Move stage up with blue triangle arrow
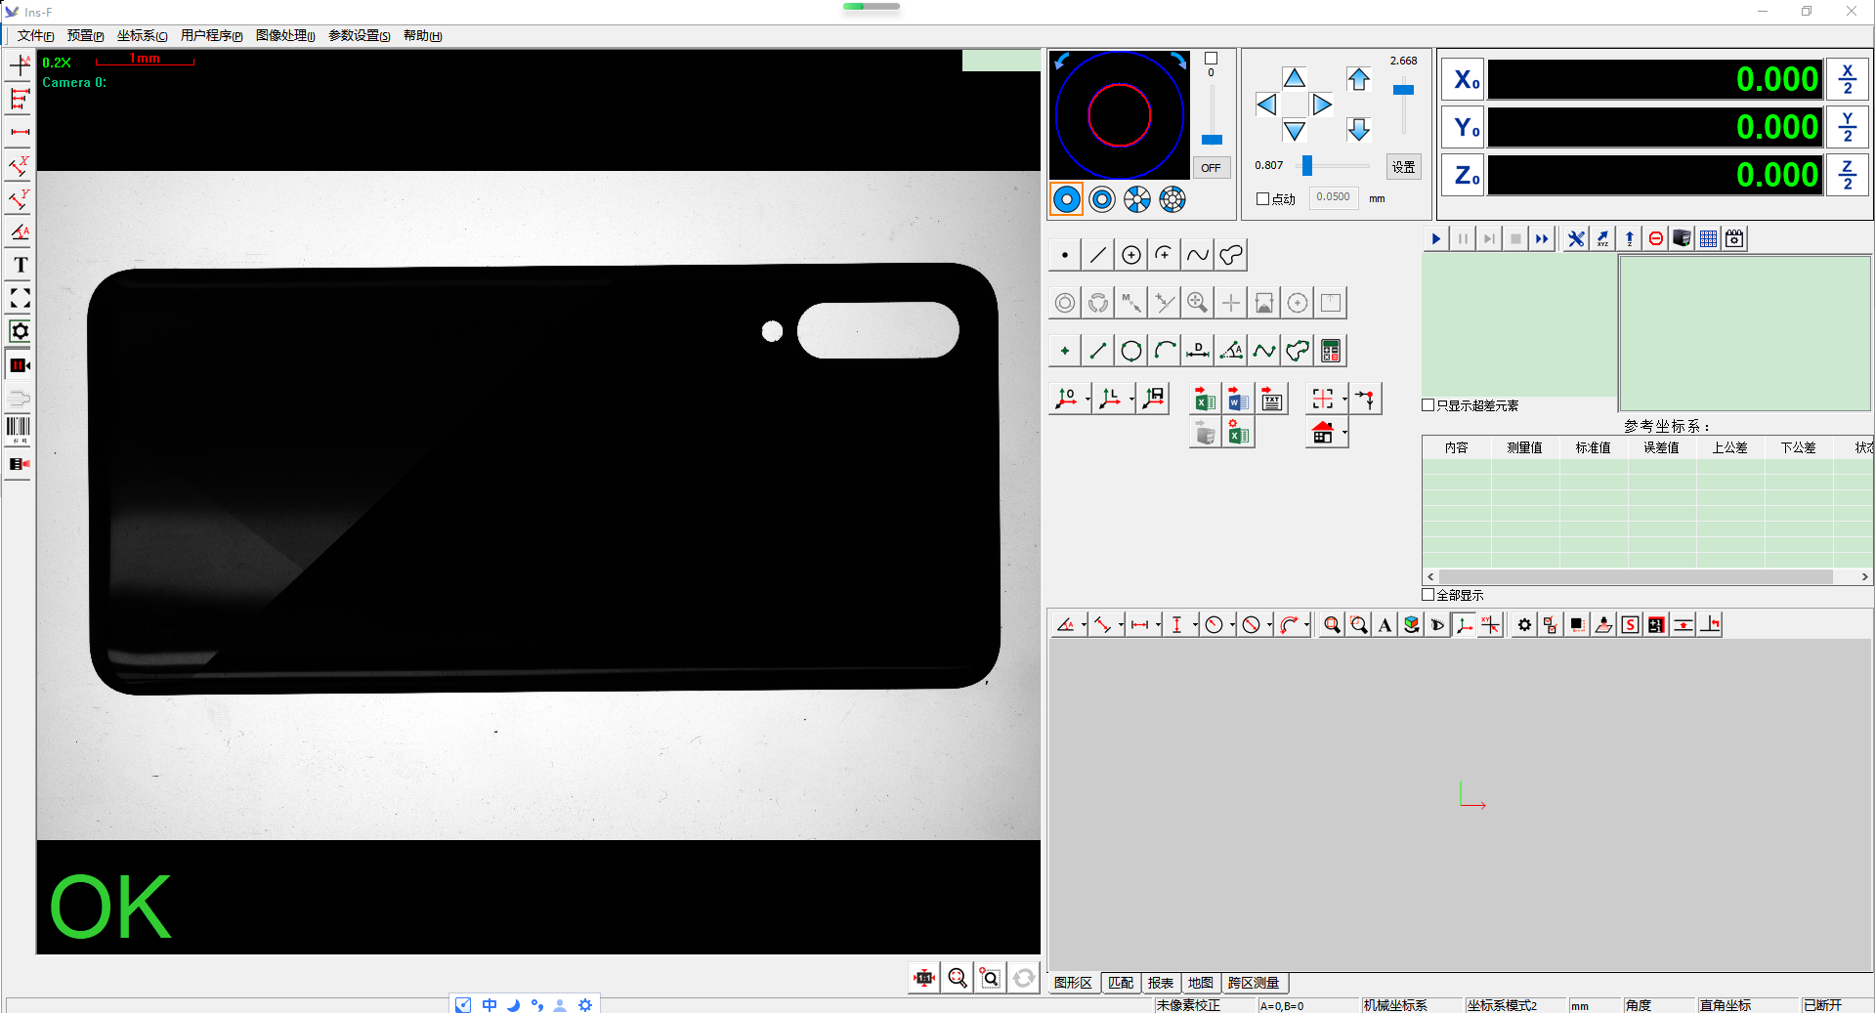The height and width of the screenshot is (1013, 1875). click(1295, 78)
